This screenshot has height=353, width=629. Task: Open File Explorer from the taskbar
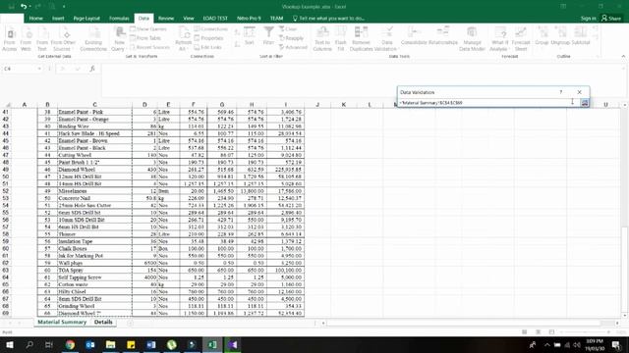pos(111,344)
